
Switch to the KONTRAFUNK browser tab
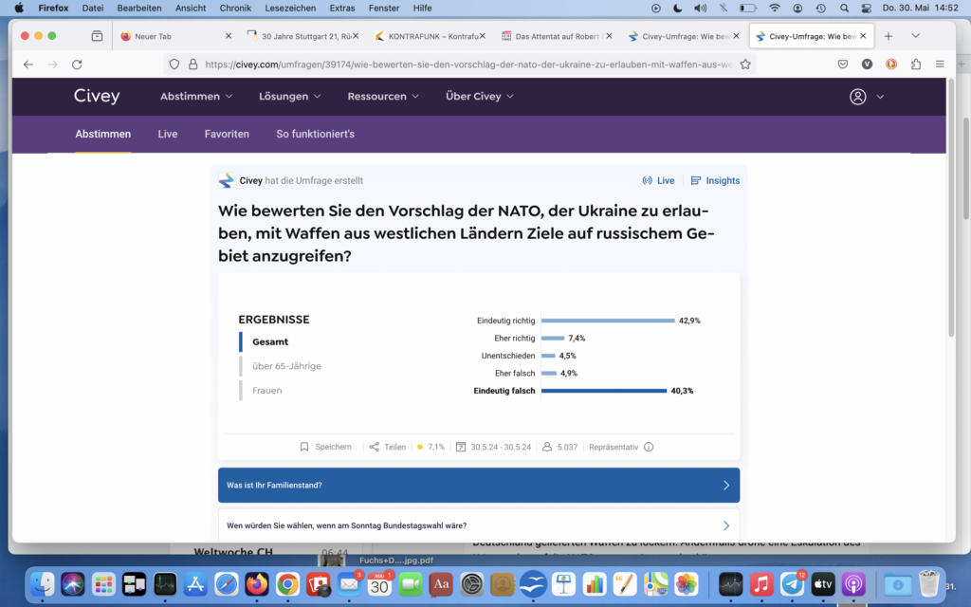point(427,36)
